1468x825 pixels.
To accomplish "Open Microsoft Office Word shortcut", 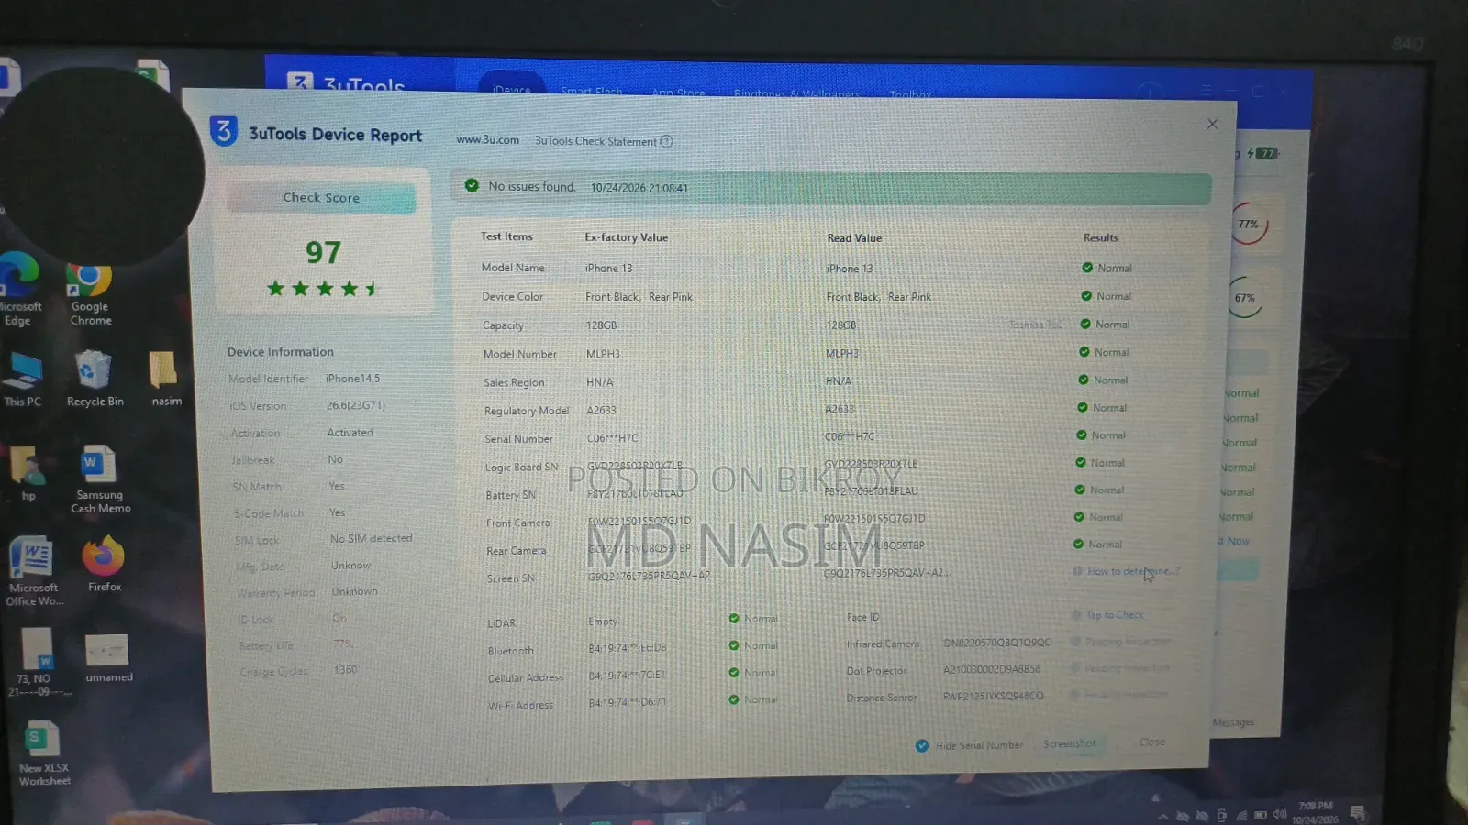I will tap(34, 571).
